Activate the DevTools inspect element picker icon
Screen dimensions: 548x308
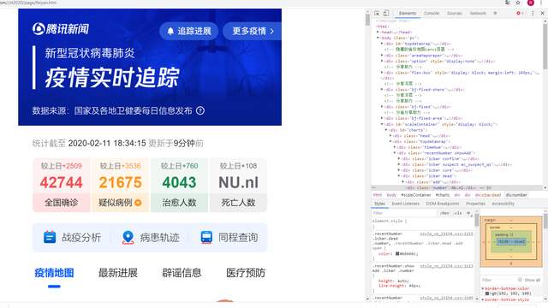[377, 14]
